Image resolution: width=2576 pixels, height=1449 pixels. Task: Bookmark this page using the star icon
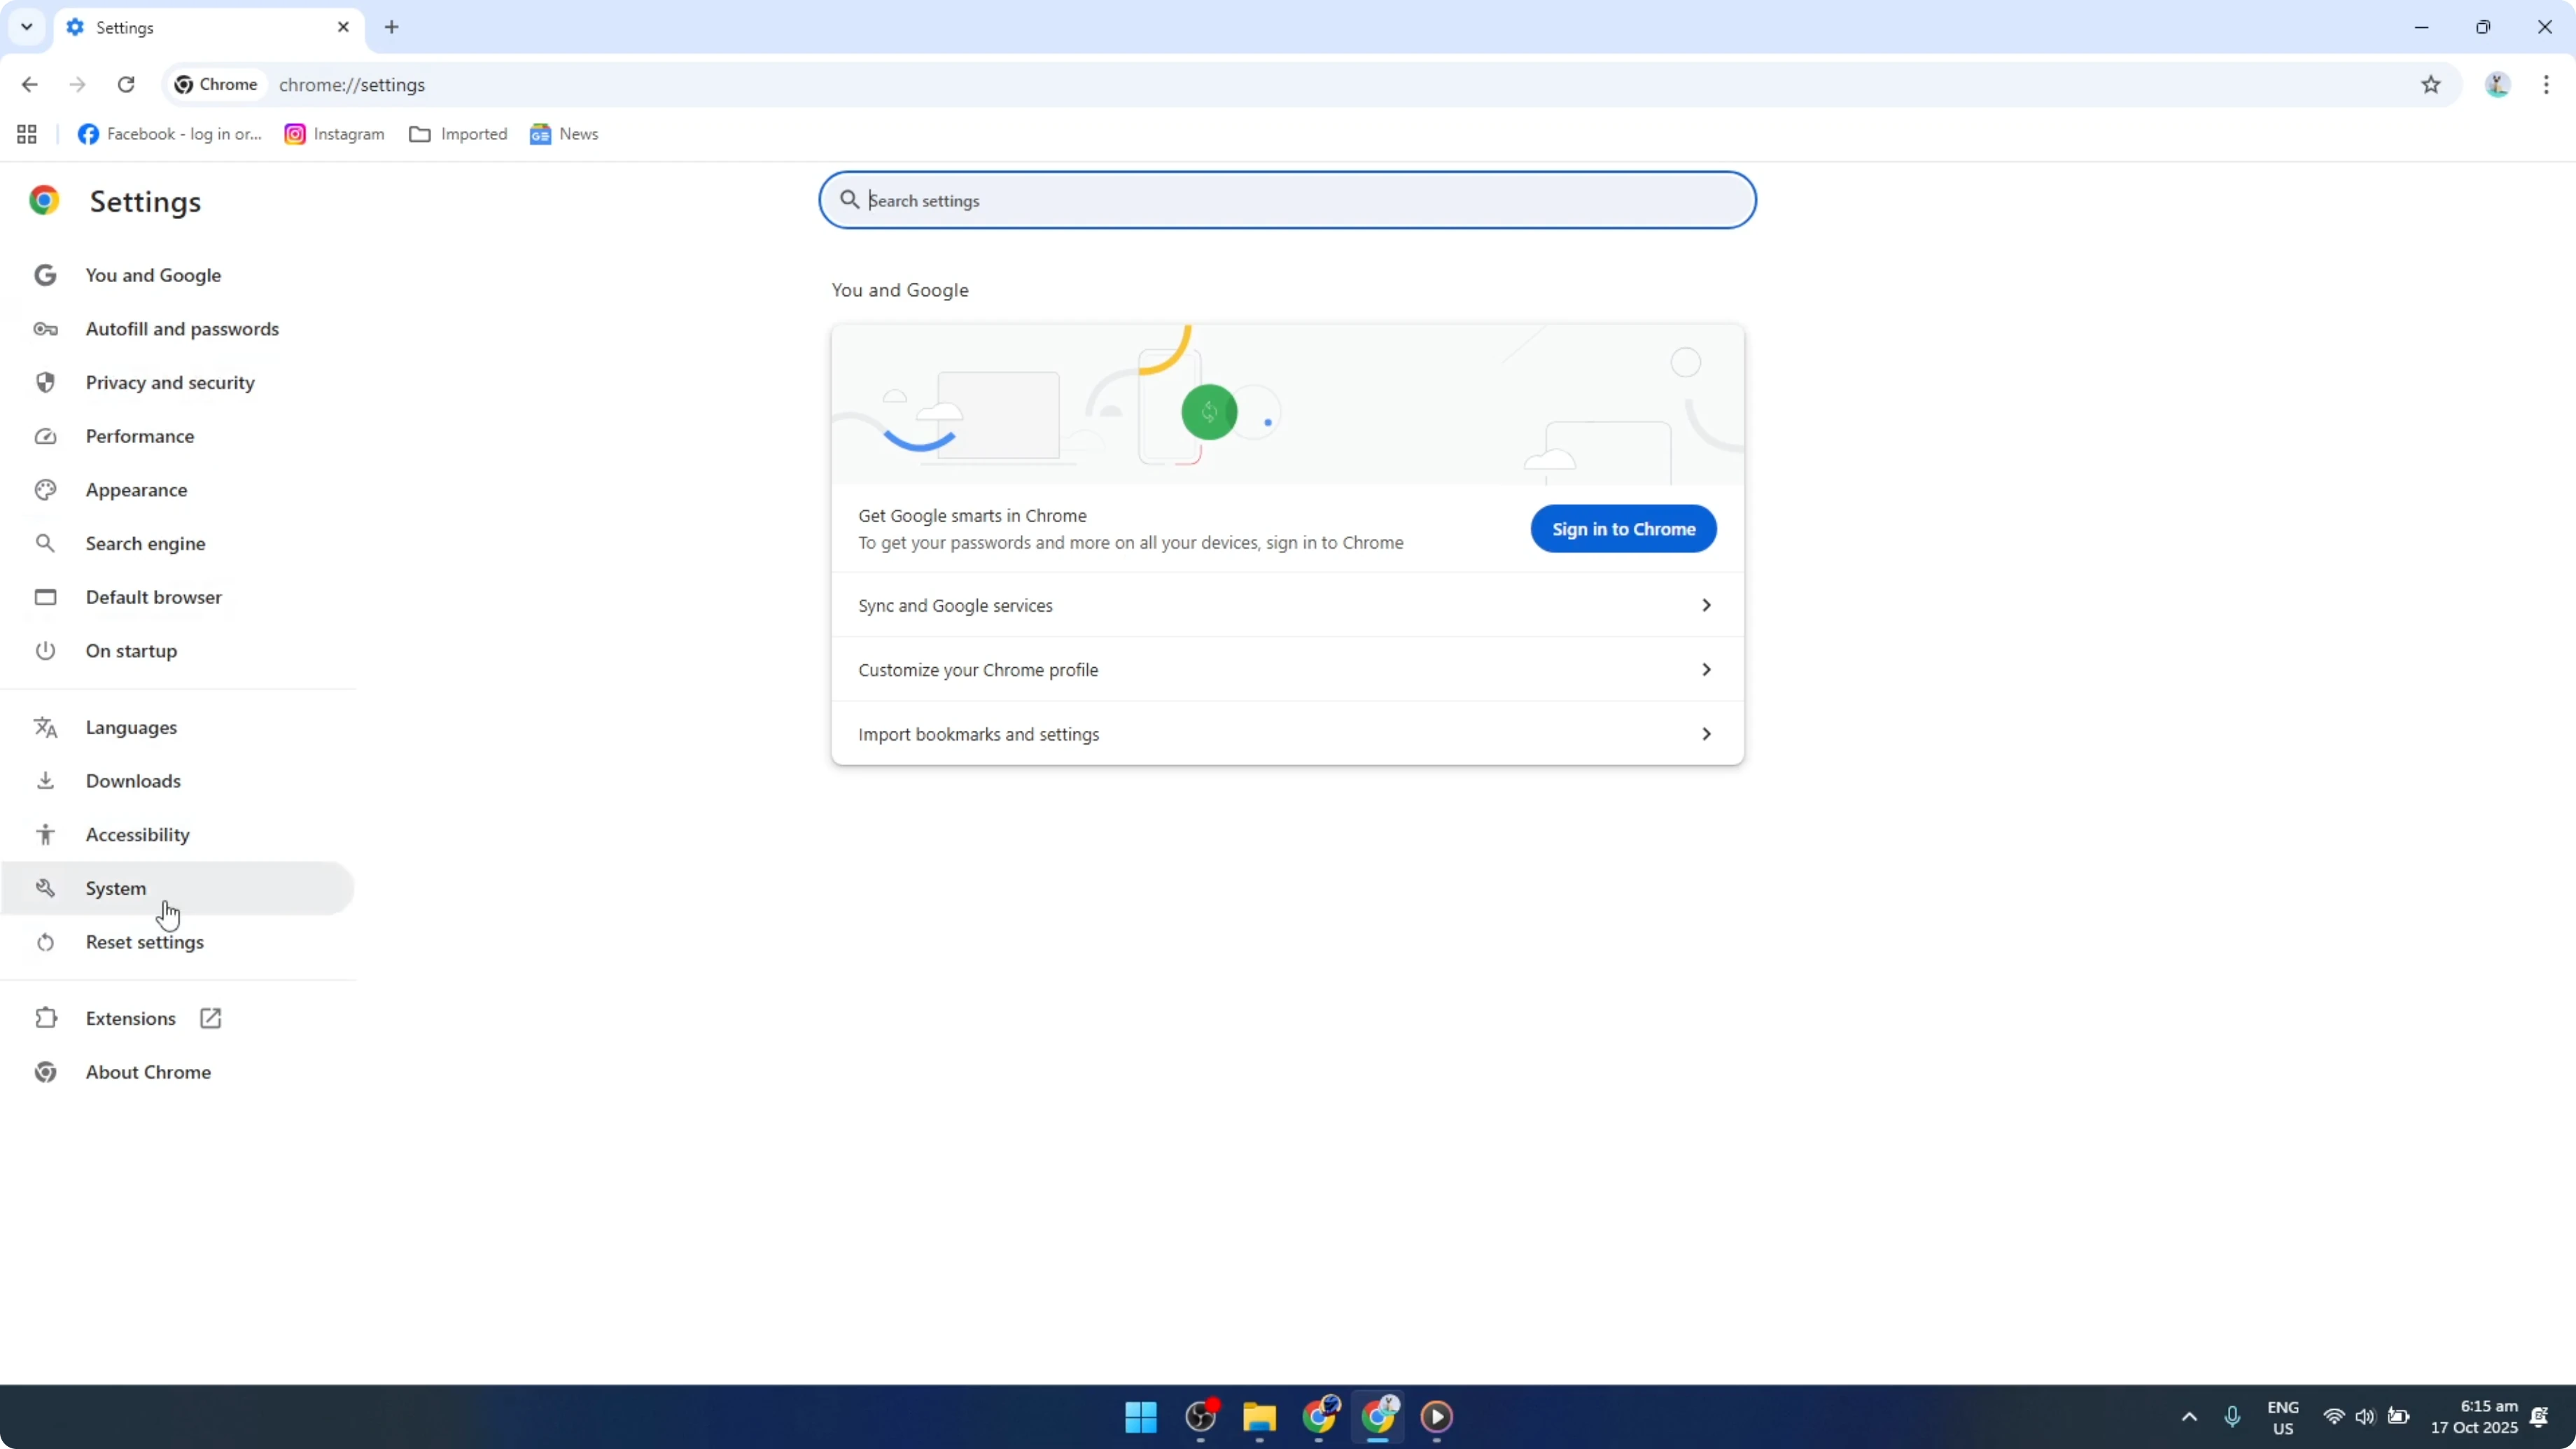[2432, 85]
